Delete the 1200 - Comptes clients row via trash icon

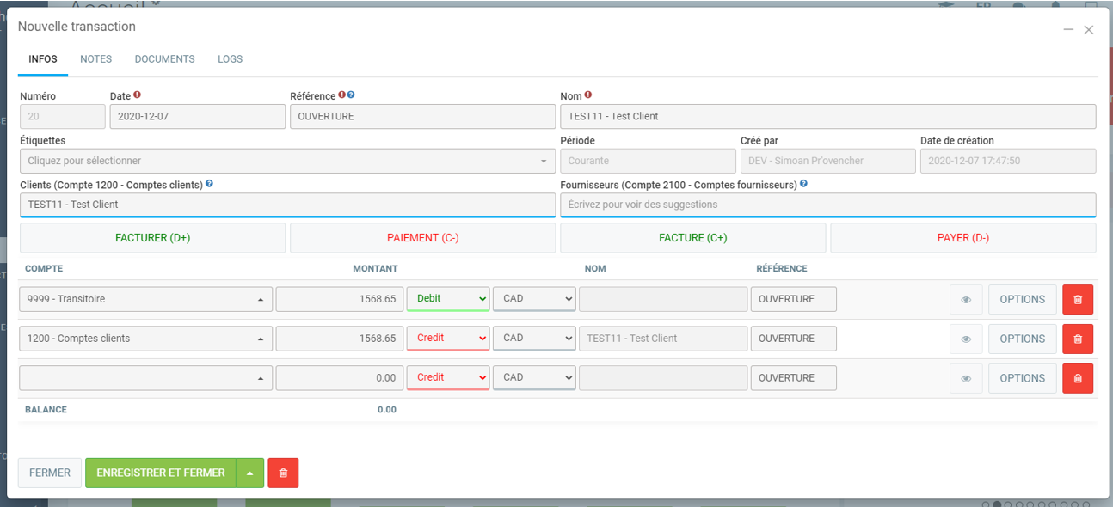click(1078, 339)
